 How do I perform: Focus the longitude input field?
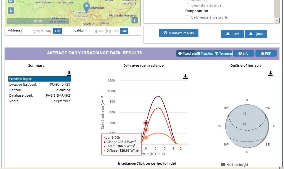coord(113,31)
